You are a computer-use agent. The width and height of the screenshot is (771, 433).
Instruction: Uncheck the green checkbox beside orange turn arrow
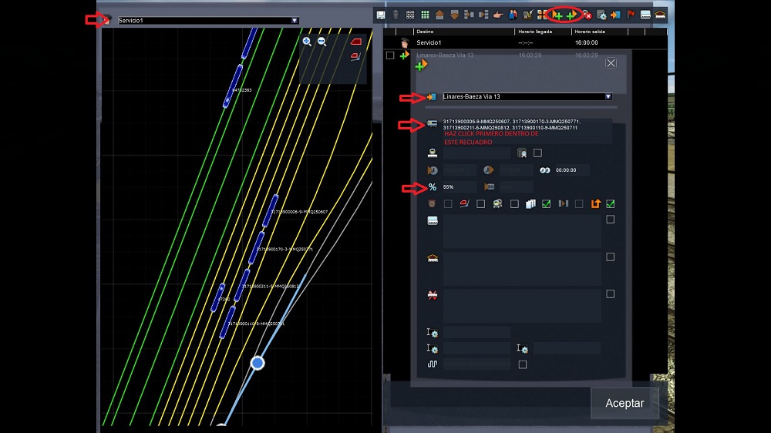click(x=610, y=204)
